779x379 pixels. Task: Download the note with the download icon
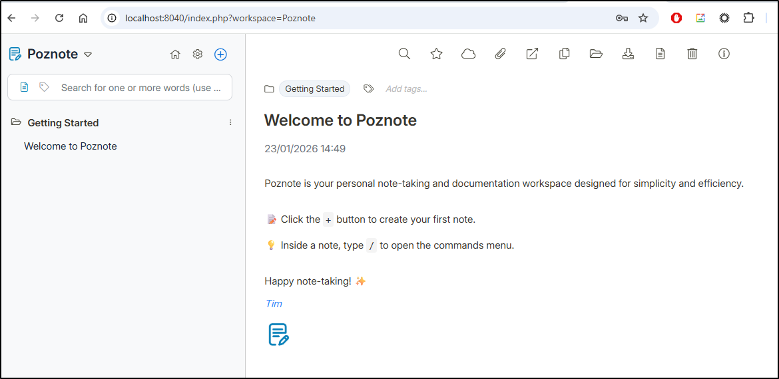tap(628, 54)
